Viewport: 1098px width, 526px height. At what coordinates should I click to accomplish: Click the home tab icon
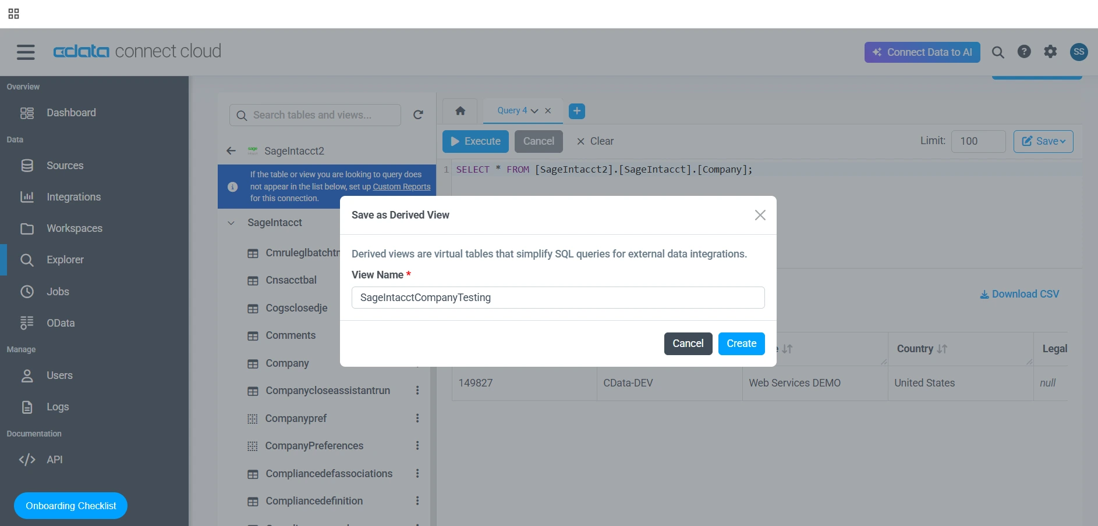pyautogui.click(x=460, y=111)
